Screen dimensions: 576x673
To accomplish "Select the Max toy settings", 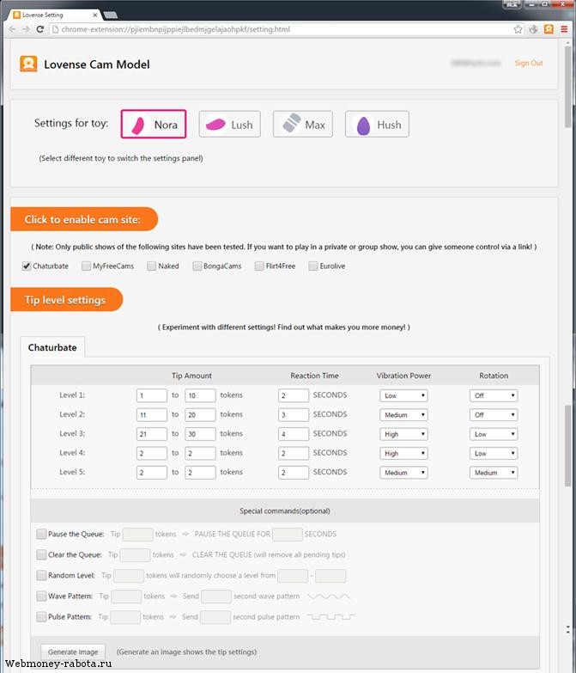I will (303, 124).
